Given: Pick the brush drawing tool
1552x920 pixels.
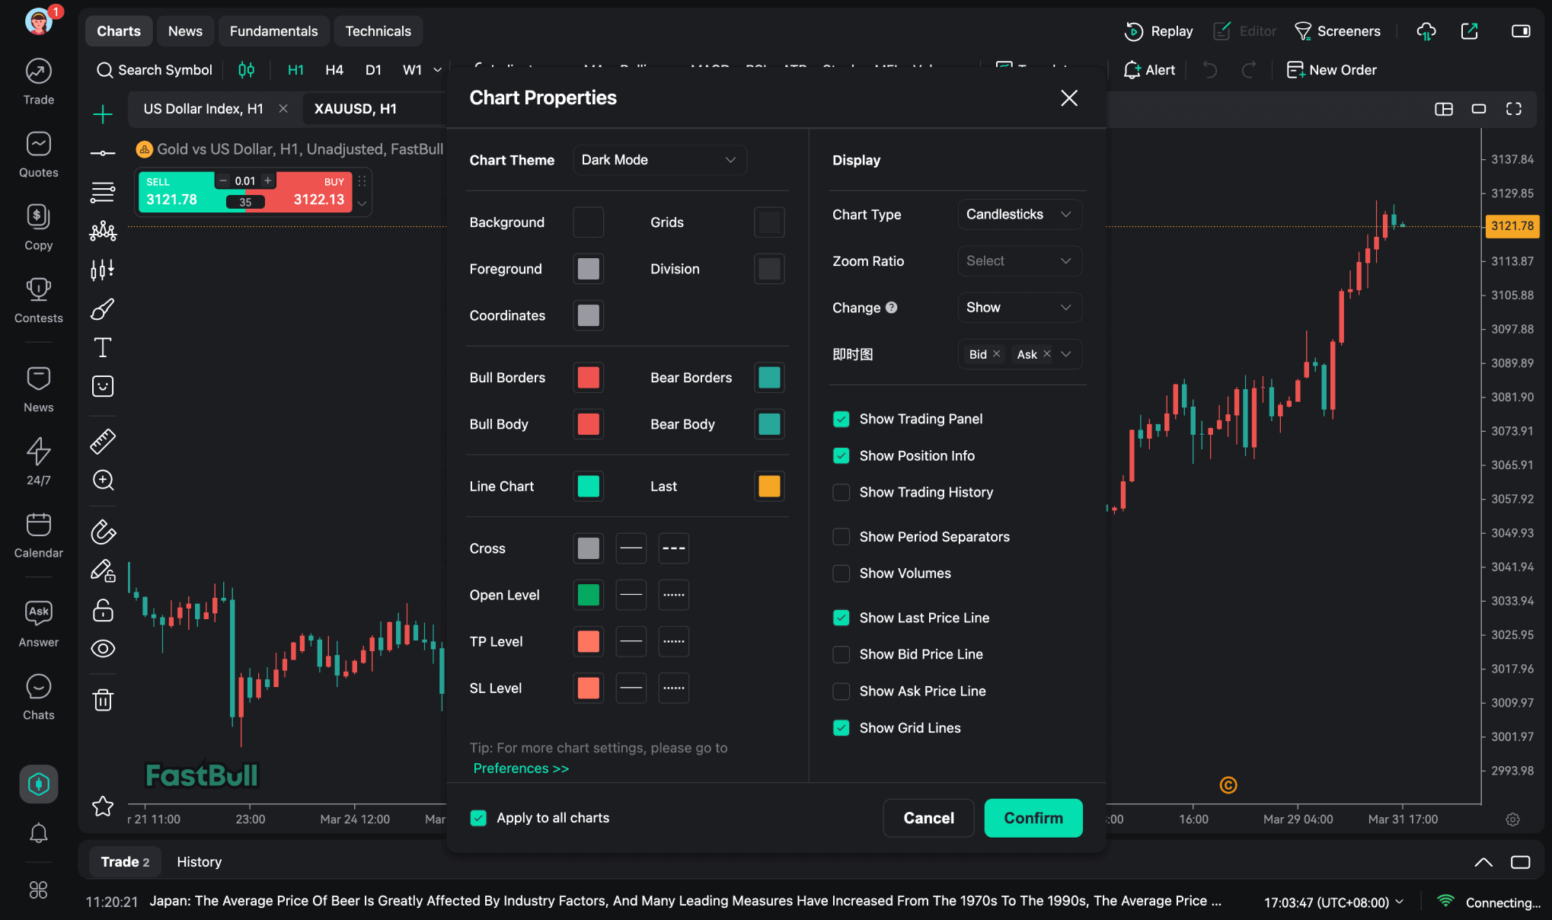Looking at the screenshot, I should (x=103, y=309).
